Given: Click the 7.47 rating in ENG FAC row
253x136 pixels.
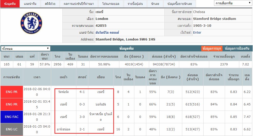Looking at the screenshot, I should [247, 117].
